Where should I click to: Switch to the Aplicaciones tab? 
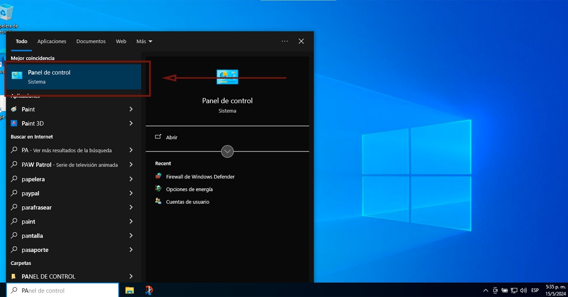click(x=52, y=41)
